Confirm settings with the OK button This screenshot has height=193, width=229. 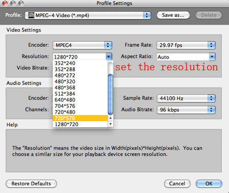click(x=209, y=184)
